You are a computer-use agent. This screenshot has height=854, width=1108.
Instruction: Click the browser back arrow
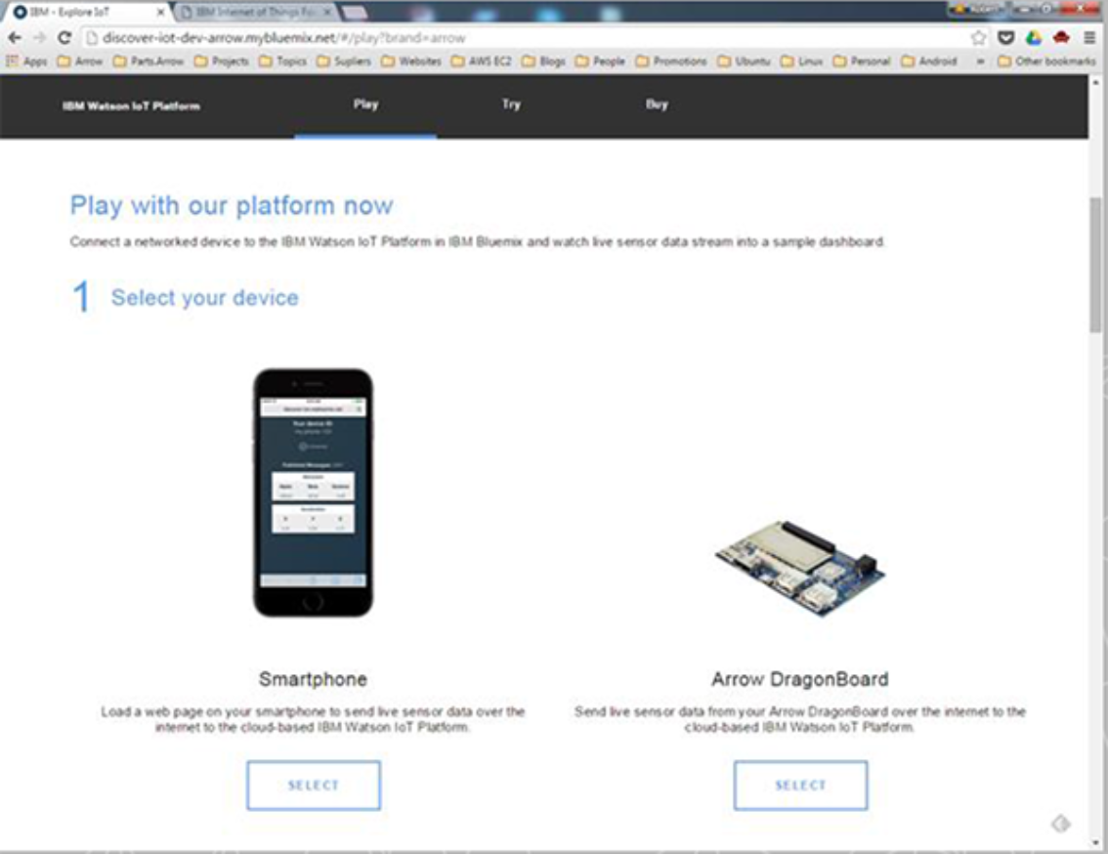(x=14, y=38)
